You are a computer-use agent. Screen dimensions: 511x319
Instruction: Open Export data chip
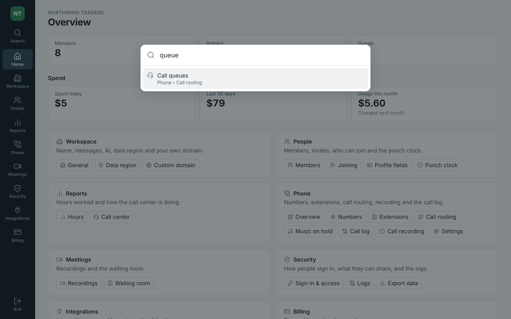click(x=399, y=283)
